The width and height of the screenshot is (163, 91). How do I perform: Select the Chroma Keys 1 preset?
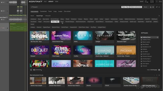147,59
